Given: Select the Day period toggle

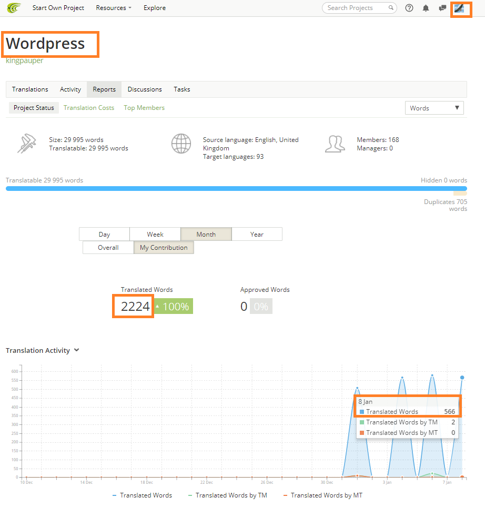Looking at the screenshot, I should click(104, 234).
